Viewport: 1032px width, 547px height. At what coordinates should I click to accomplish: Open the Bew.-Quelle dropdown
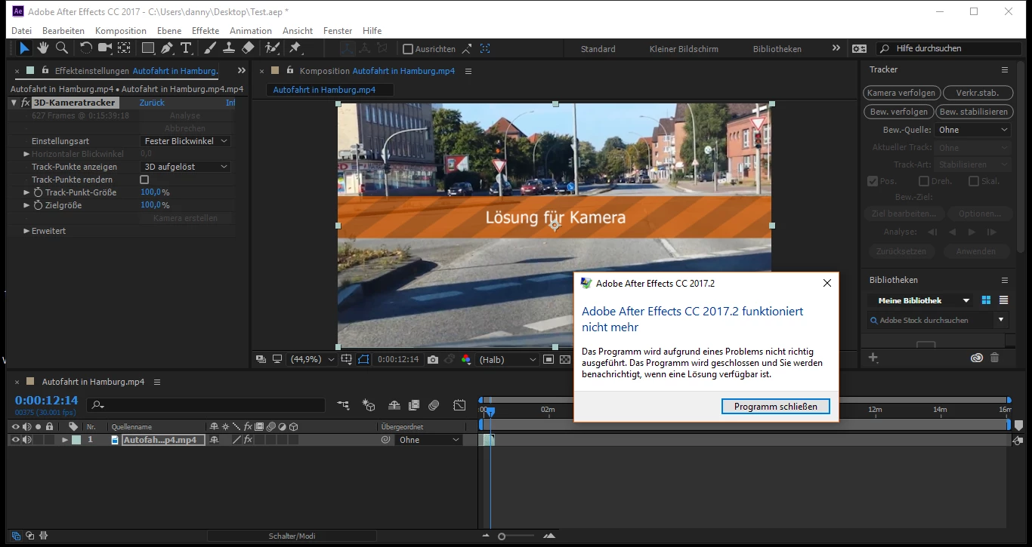click(x=972, y=130)
